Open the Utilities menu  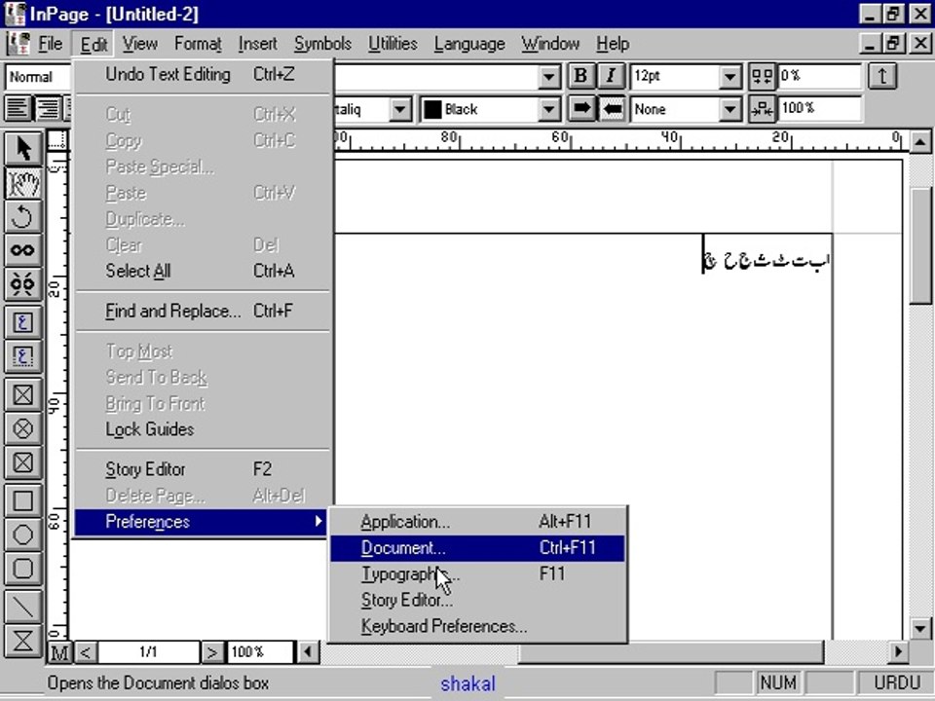[393, 44]
